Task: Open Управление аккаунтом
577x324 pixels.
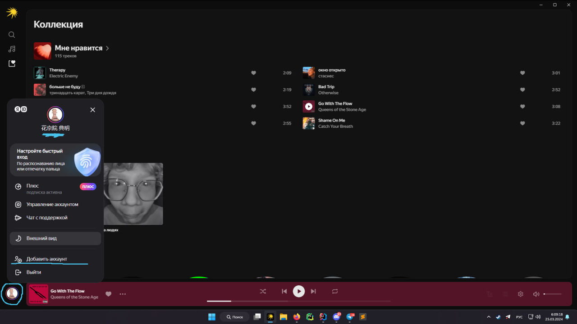Action: 55,204
